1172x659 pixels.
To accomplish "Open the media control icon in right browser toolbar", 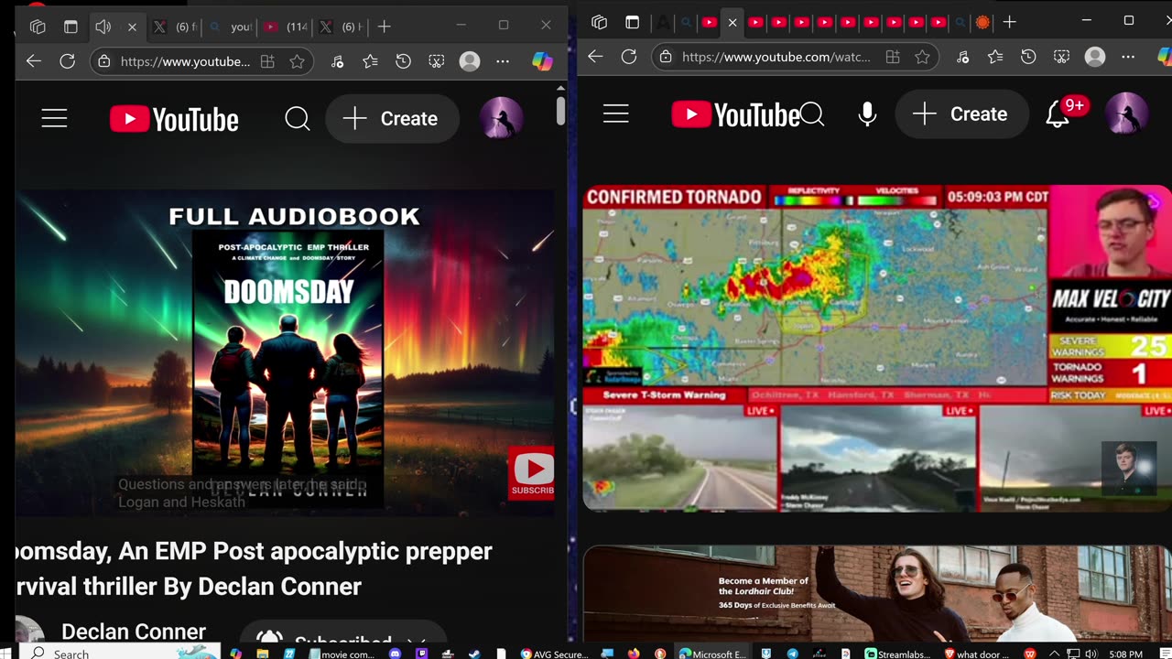I will [962, 57].
